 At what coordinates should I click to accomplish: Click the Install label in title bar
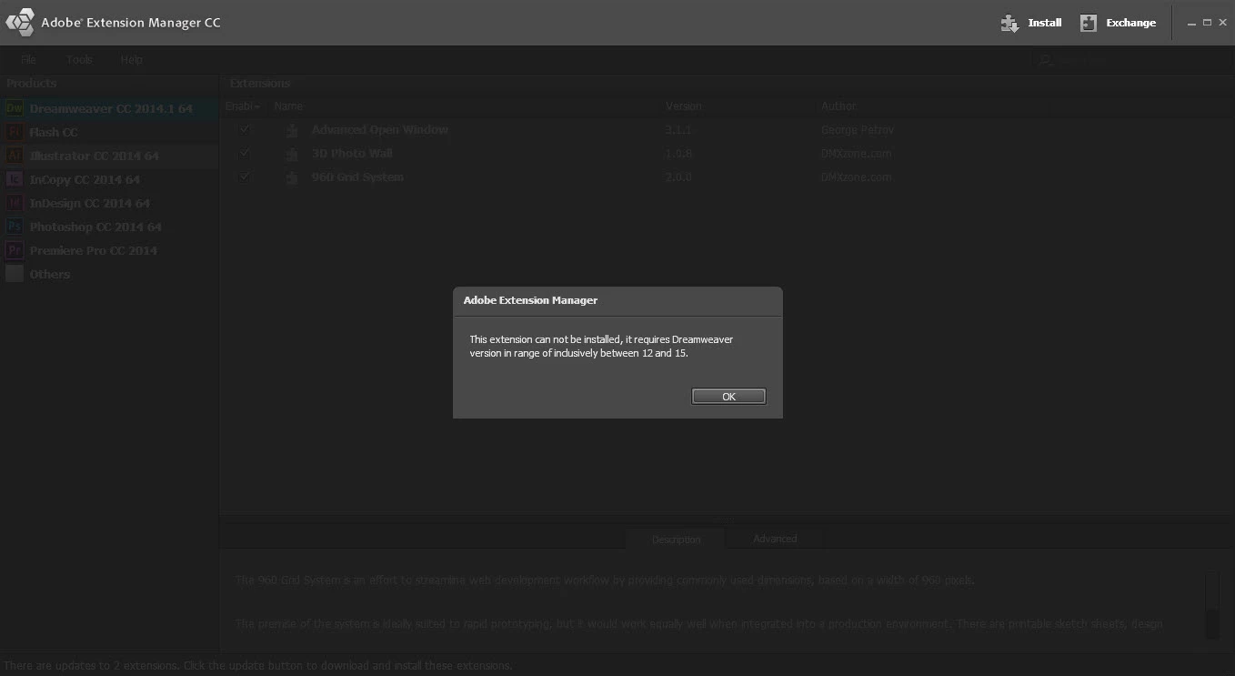tap(1045, 23)
